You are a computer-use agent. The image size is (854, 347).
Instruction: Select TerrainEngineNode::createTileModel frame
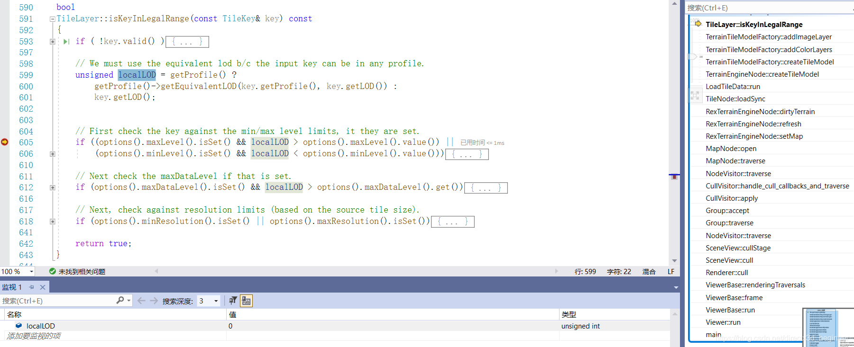pyautogui.click(x=762, y=74)
